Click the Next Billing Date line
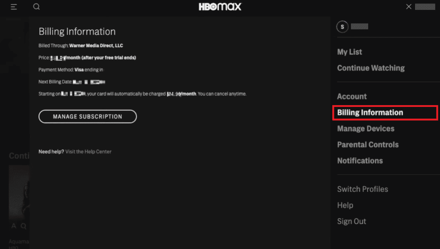This screenshot has width=440, height=249. coord(72,82)
